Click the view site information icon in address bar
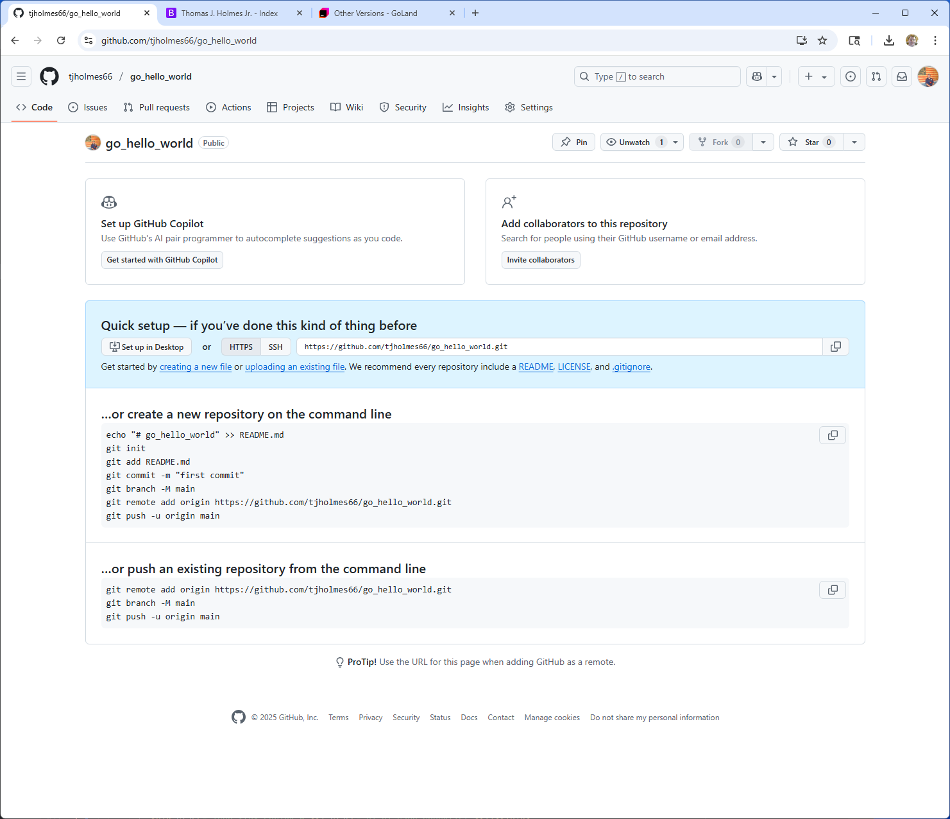Viewport: 950px width, 819px height. 89,40
